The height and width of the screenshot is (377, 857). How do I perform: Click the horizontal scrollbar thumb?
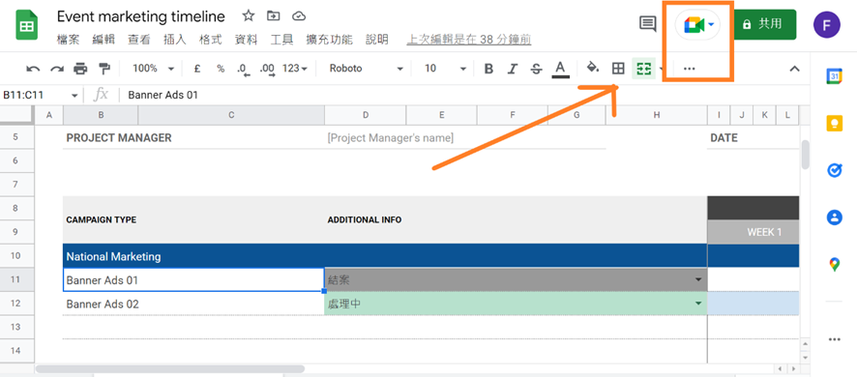click(x=170, y=369)
